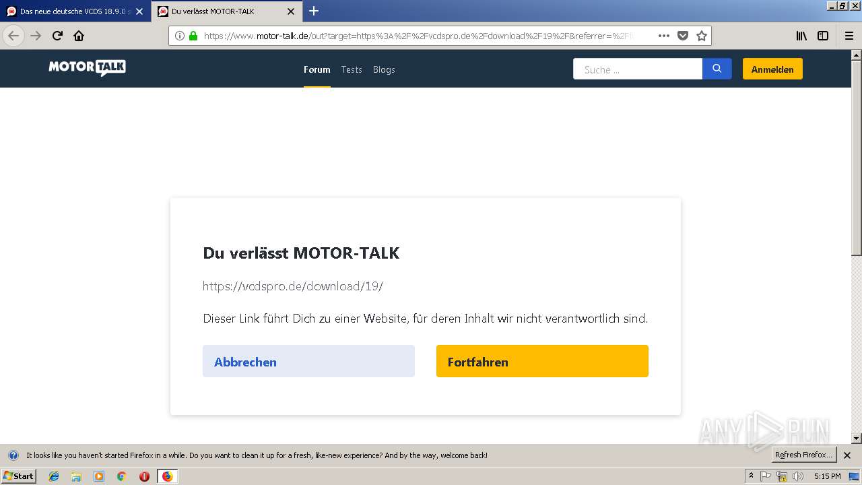This screenshot has height=485, width=862.
Task: Dismiss the Firefox refresh notification bar
Action: (847, 455)
